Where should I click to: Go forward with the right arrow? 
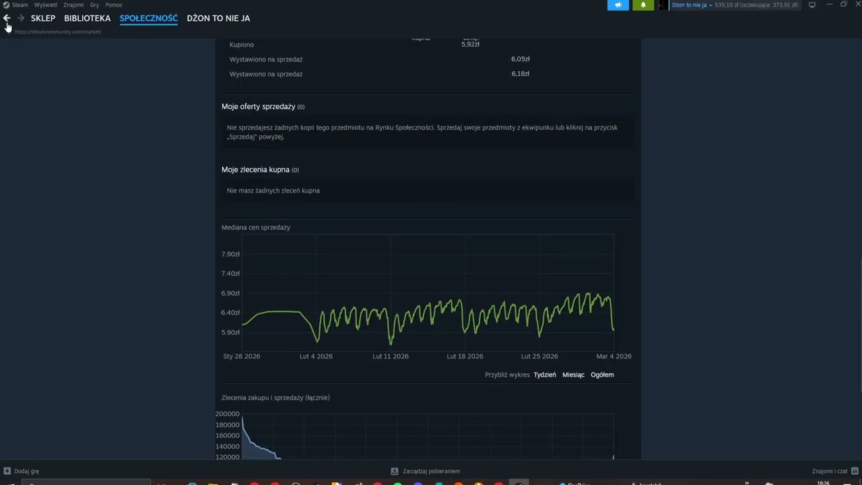(x=21, y=18)
